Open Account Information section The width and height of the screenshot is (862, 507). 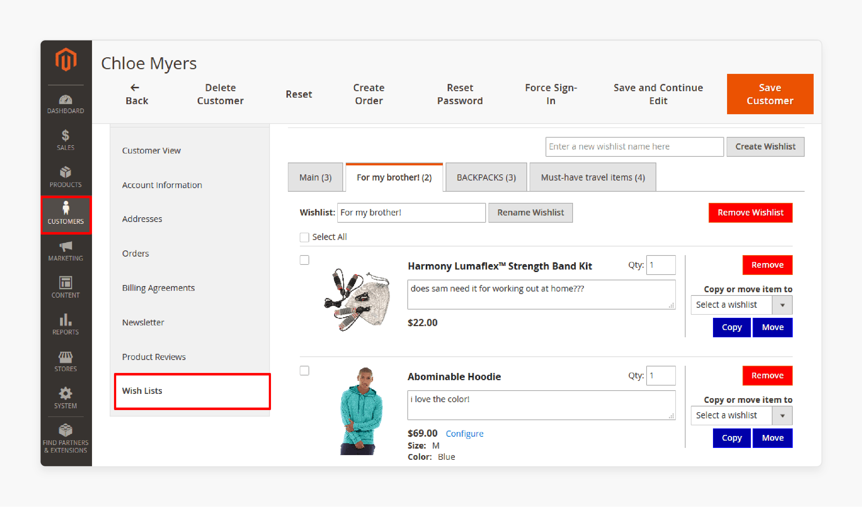[x=162, y=185]
